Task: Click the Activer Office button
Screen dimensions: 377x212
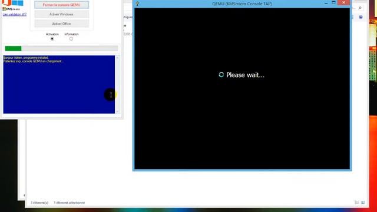Action: pyautogui.click(x=61, y=24)
